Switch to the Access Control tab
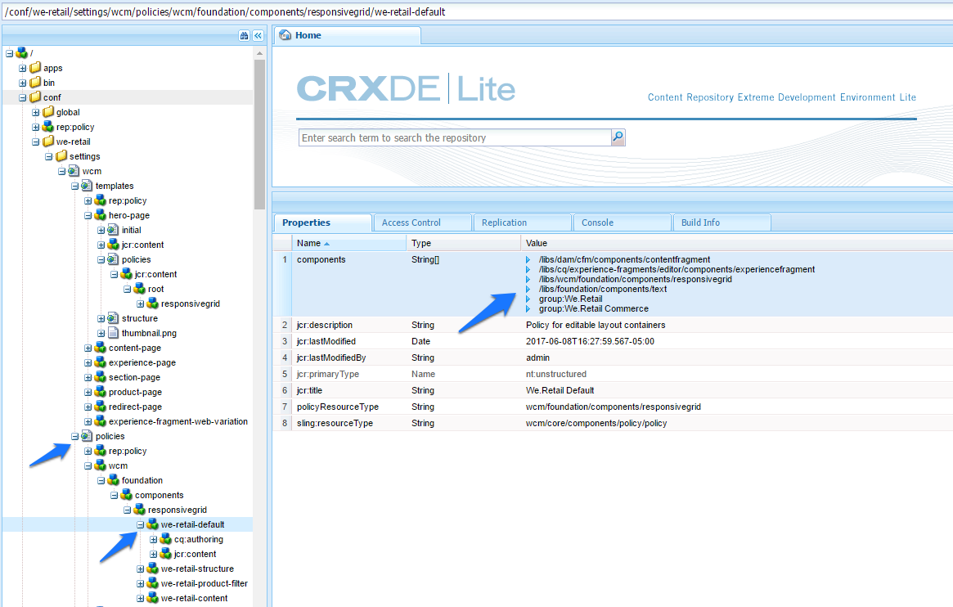The image size is (953, 607). 423,223
